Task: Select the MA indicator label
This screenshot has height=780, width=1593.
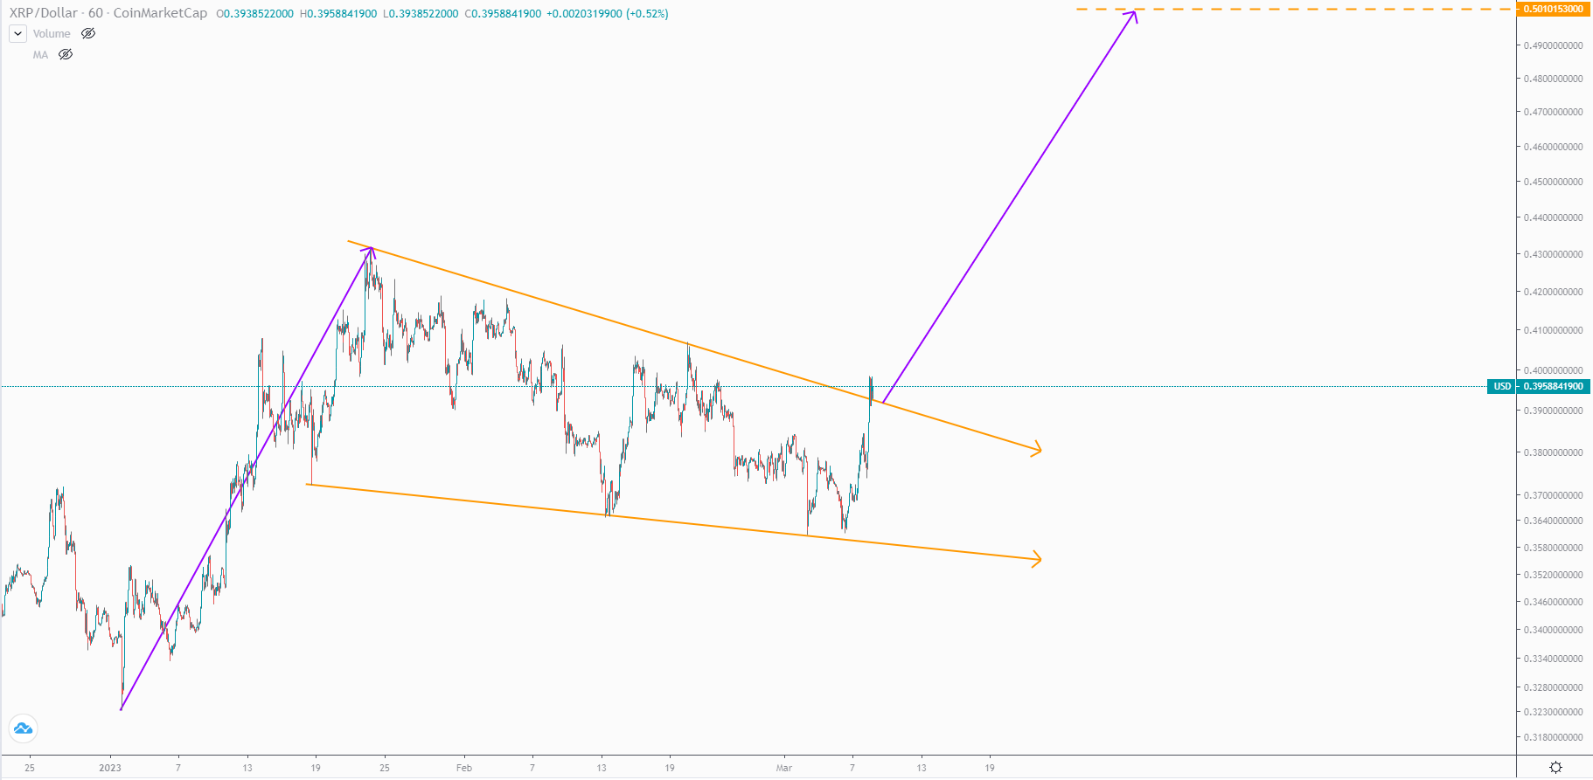Action: [x=40, y=55]
